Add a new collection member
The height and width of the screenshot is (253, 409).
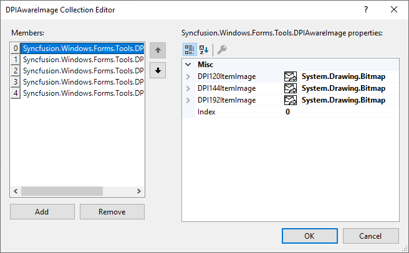pyautogui.click(x=42, y=211)
